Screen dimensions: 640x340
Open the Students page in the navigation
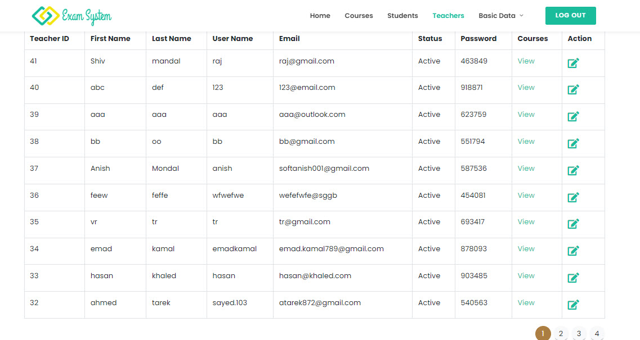tap(402, 16)
